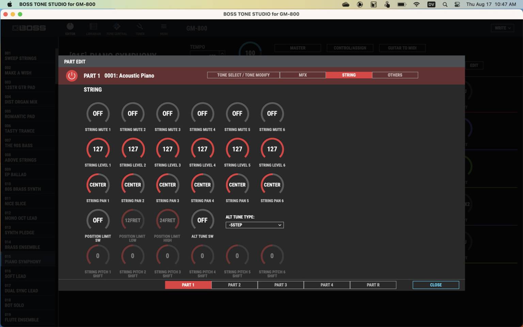Switch to the Part 3 button

tap(280, 285)
